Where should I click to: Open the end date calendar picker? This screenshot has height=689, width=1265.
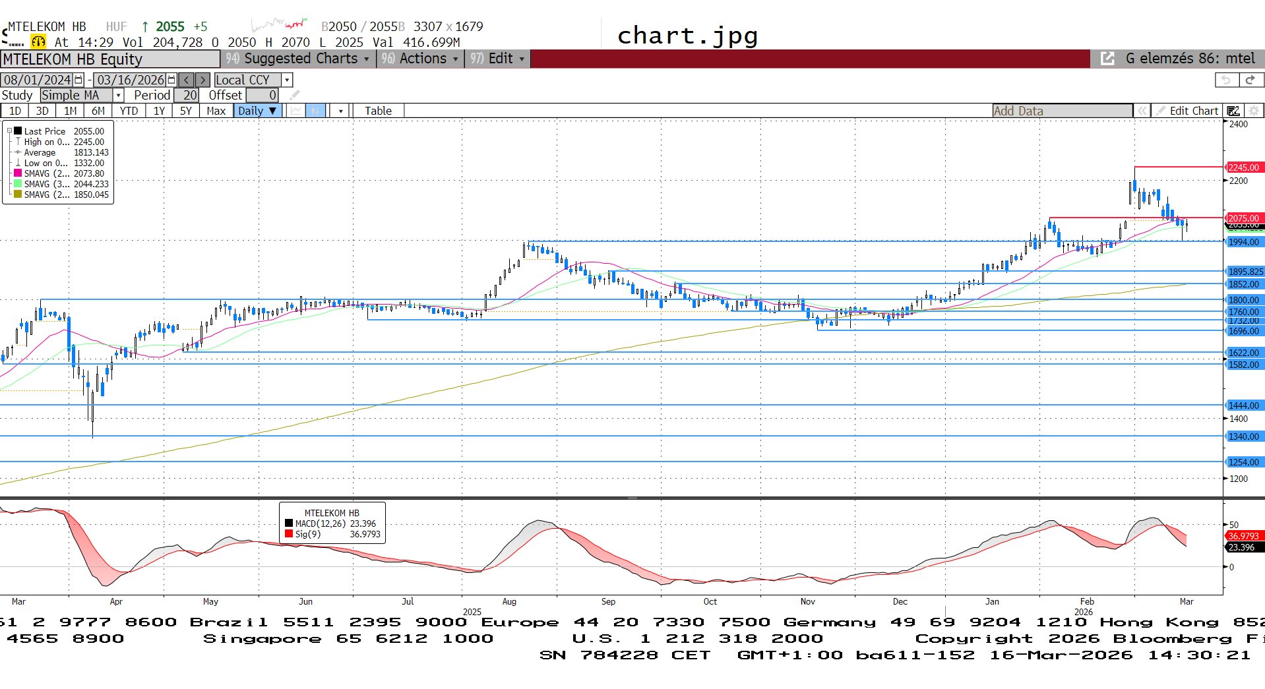pyautogui.click(x=171, y=80)
